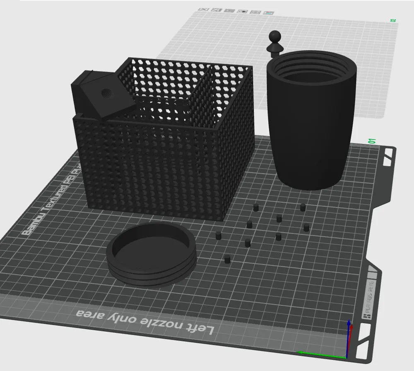Click the second crossed-box icon on plate 02
414x371 pixels.
[216, 10]
